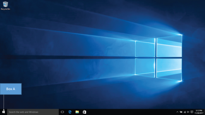Open the Action Center notifications icon
This screenshot has height=115, width=205.
(192, 112)
